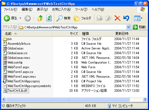This screenshot has width=149, height=110.
Task: Select the WebTestCtrlApp.csproj.webinfo file icon
Action: click(5, 86)
